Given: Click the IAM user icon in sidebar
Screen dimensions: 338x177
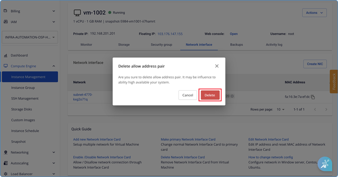Looking at the screenshot, I should click(x=5, y=22).
